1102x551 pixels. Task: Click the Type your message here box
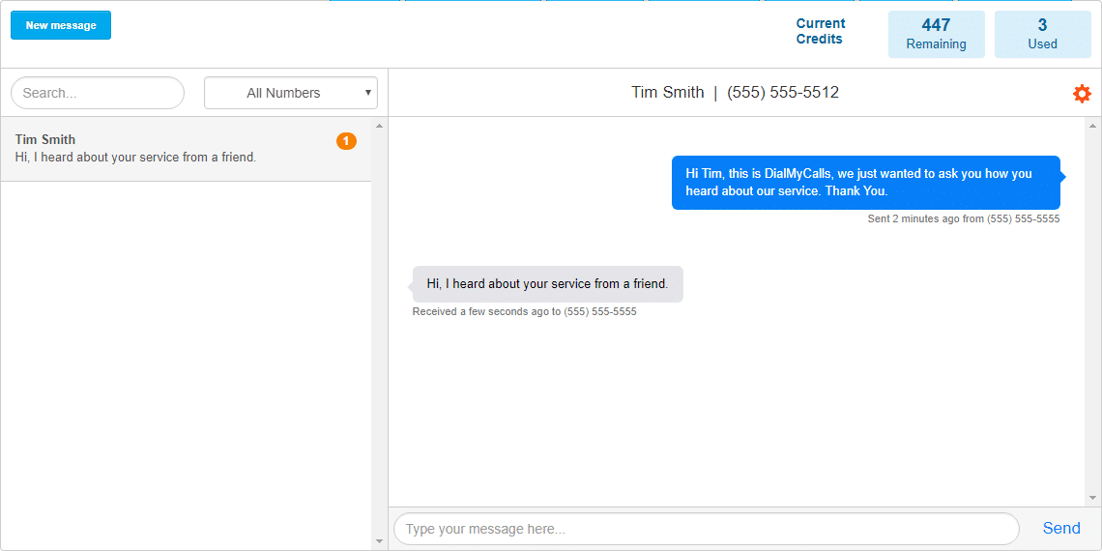706,529
